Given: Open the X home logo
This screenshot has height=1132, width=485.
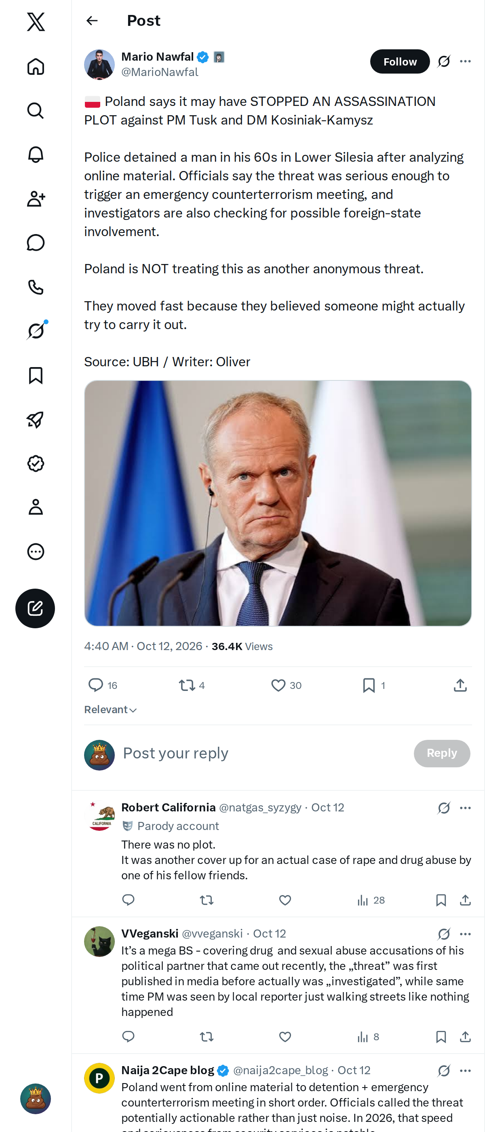Looking at the screenshot, I should point(36,21).
